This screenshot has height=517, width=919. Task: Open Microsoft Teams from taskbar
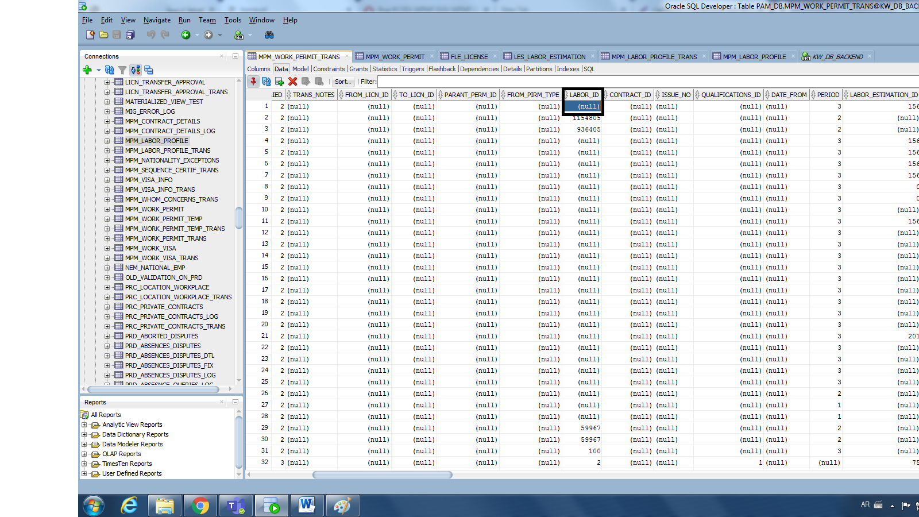point(236,506)
